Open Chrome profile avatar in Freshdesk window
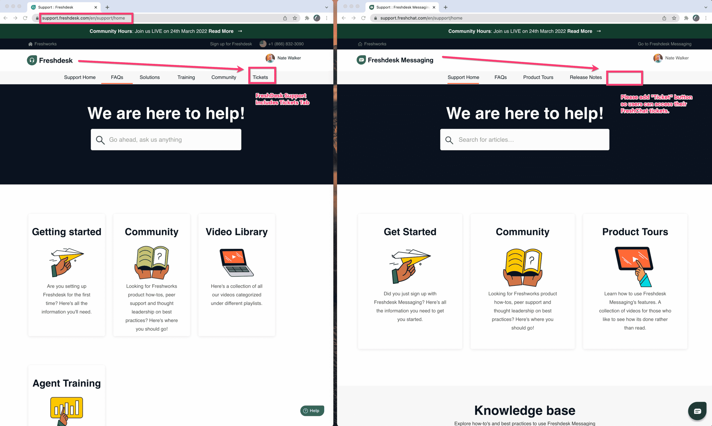This screenshot has height=426, width=712. coord(317,18)
